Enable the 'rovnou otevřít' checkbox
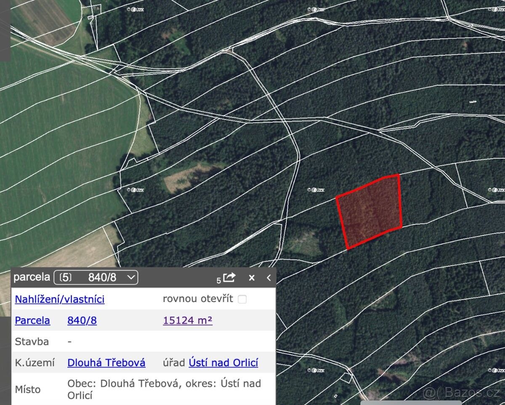This screenshot has height=405, width=505. tap(242, 299)
